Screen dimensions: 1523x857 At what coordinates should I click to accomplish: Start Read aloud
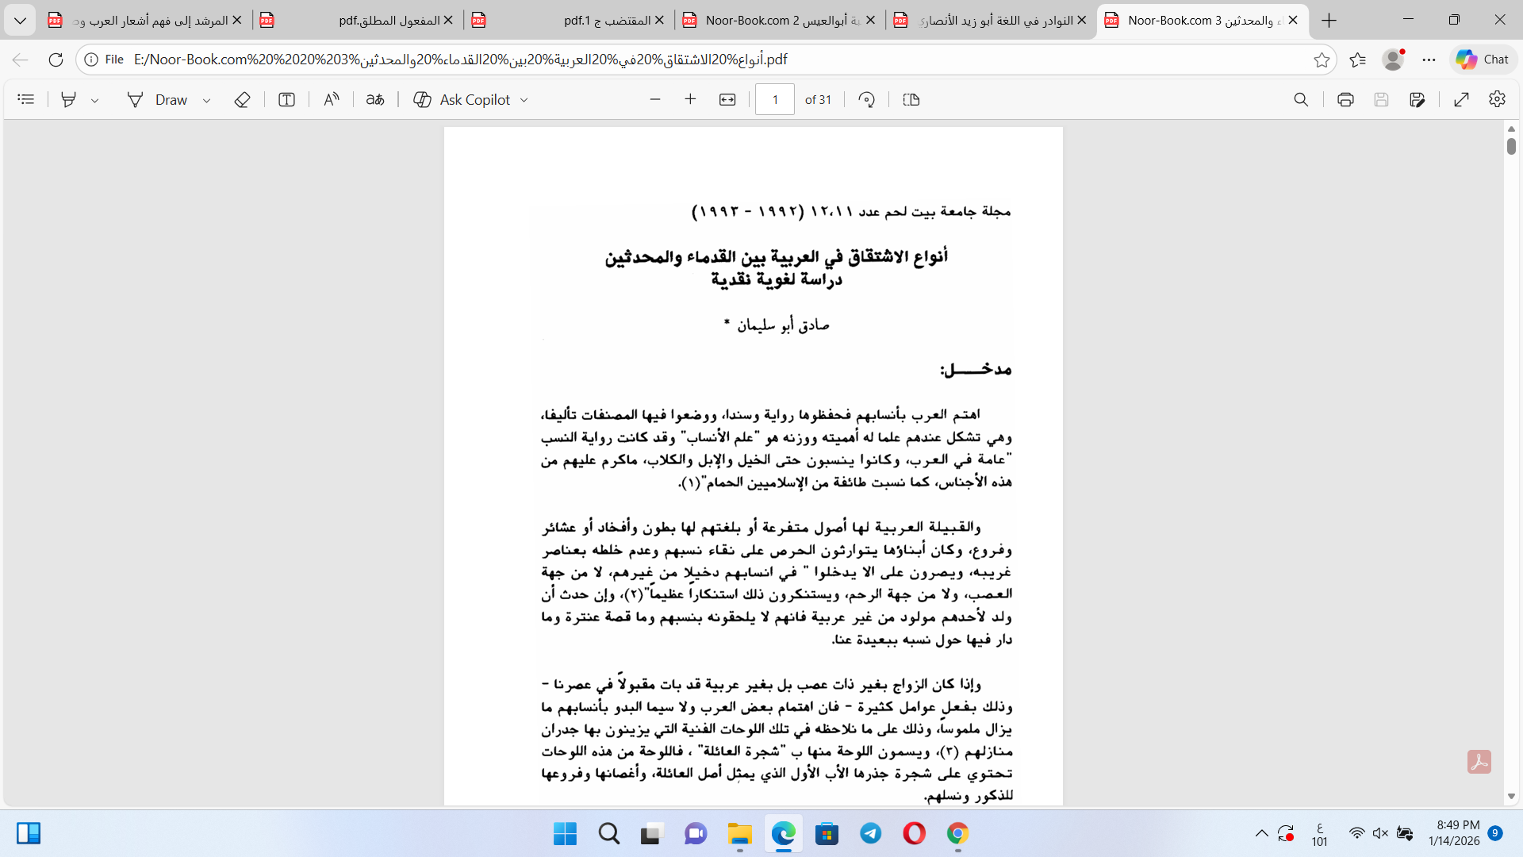(332, 100)
